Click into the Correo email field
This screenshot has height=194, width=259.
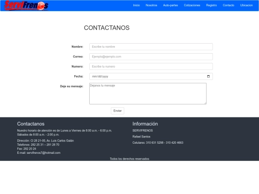pyautogui.click(x=151, y=57)
